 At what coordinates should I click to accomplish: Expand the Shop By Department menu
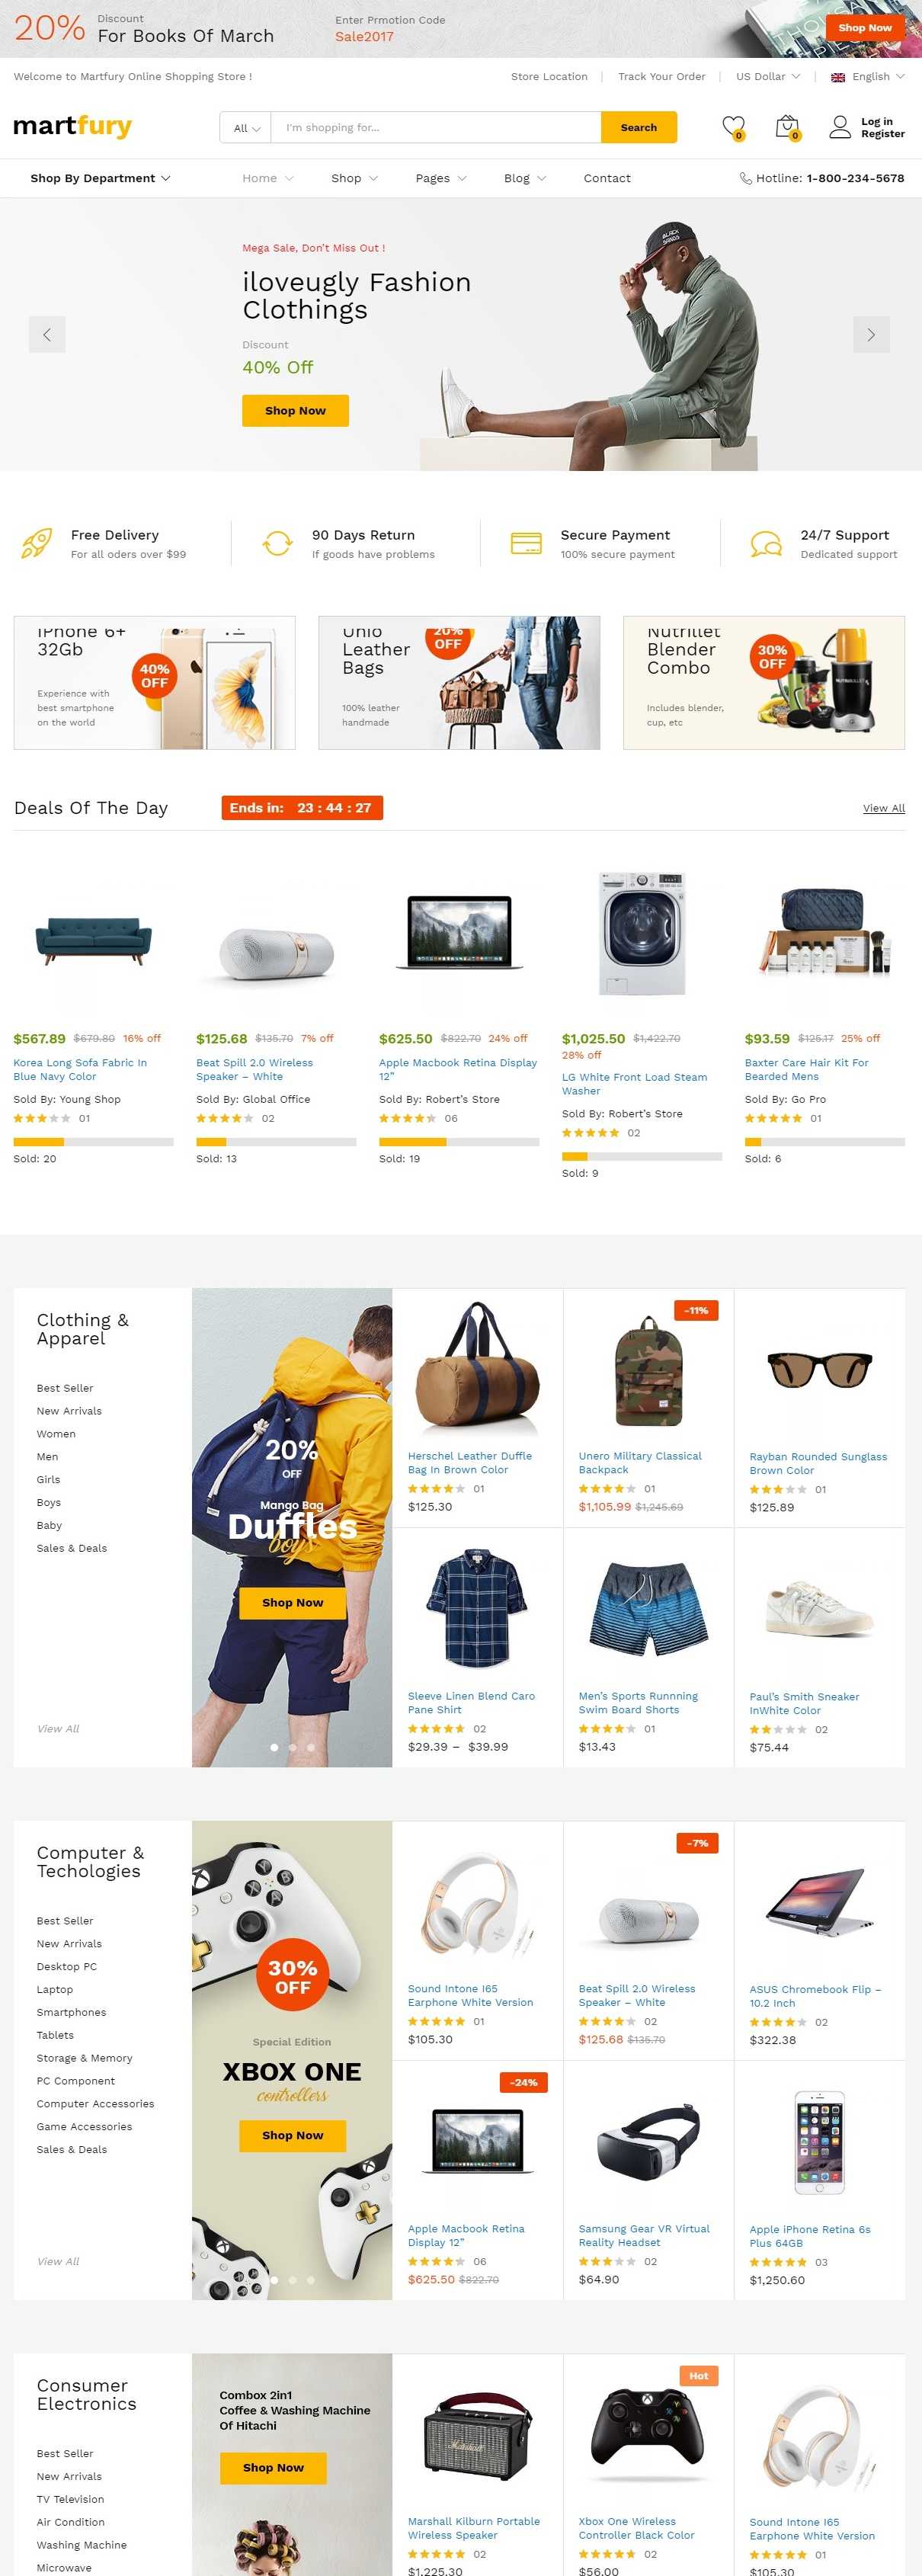point(100,178)
